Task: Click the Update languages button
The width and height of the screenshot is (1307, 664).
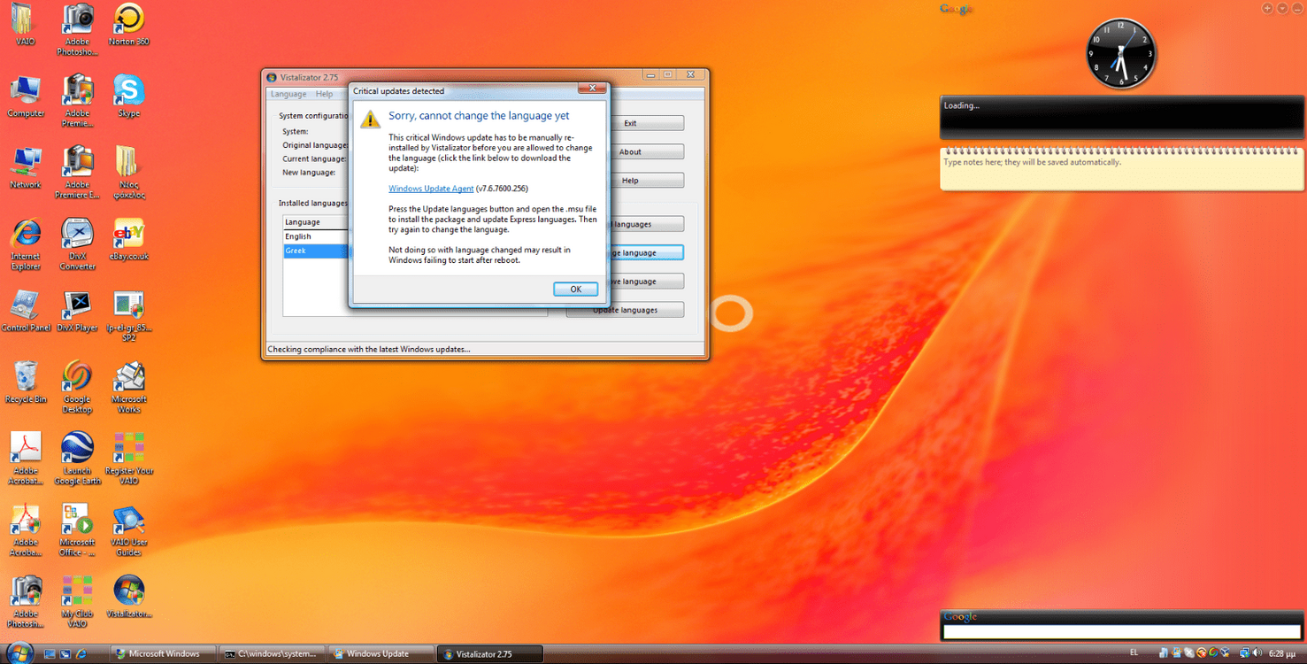Action: pyautogui.click(x=625, y=310)
